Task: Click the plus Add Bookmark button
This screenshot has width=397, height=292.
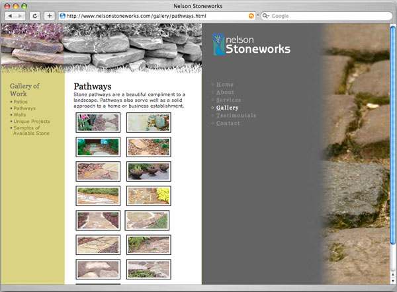Action: click(49, 15)
